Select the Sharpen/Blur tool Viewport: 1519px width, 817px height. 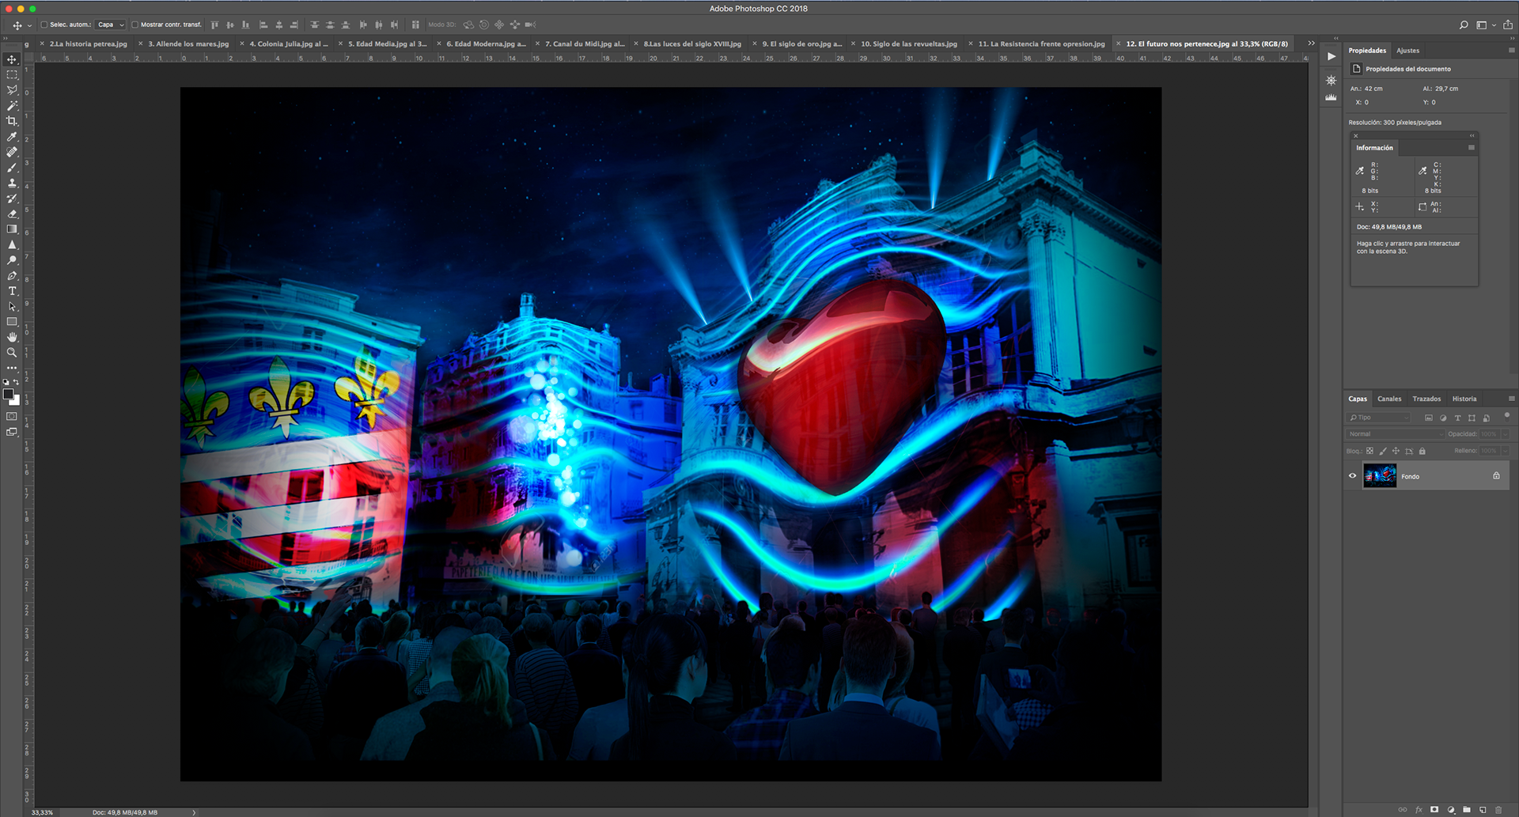tap(12, 244)
